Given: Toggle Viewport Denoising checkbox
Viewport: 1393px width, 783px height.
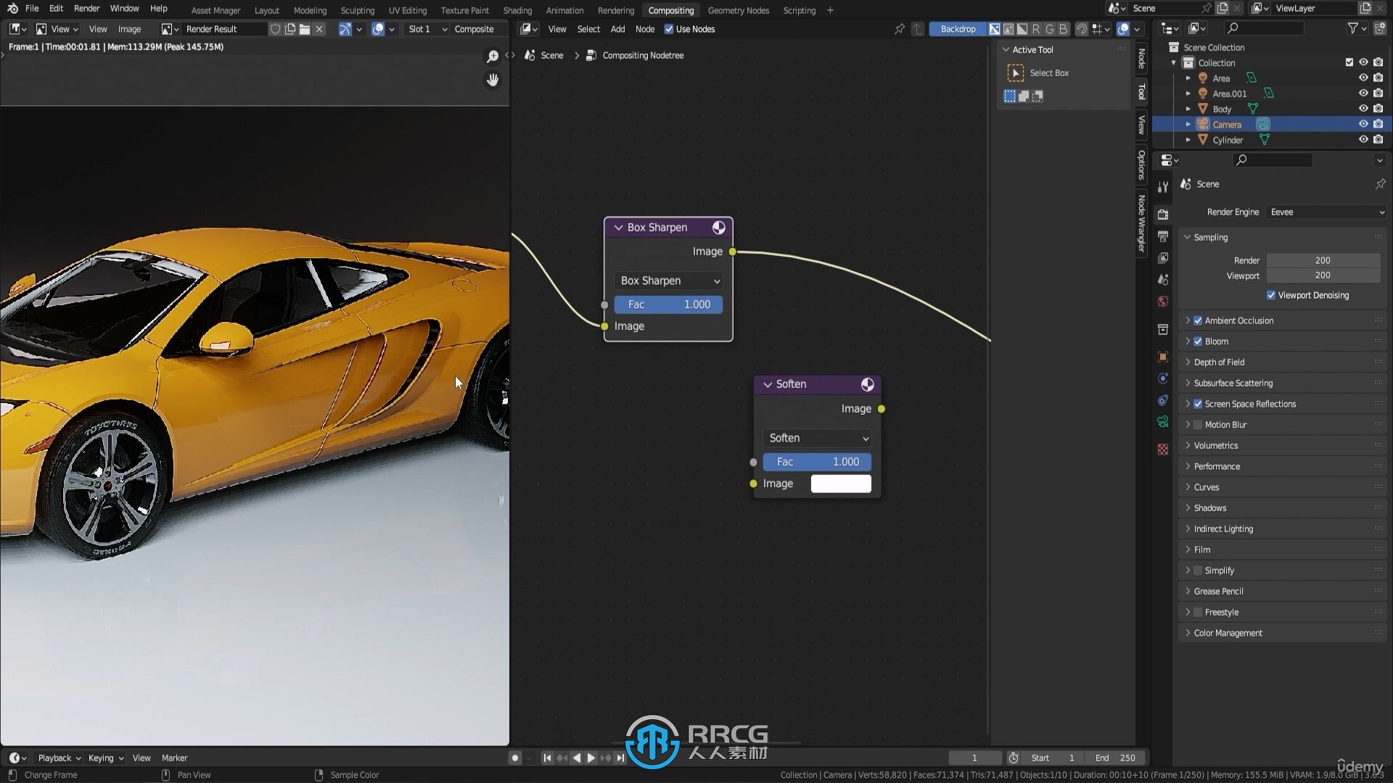Looking at the screenshot, I should point(1271,295).
